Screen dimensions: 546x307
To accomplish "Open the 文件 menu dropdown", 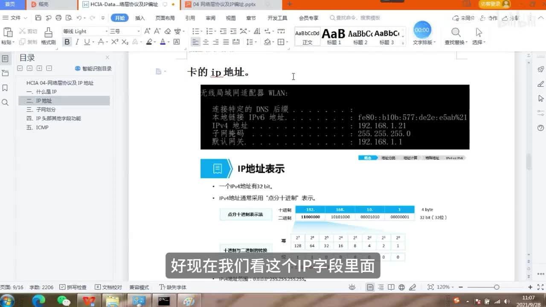I will tap(15, 18).
